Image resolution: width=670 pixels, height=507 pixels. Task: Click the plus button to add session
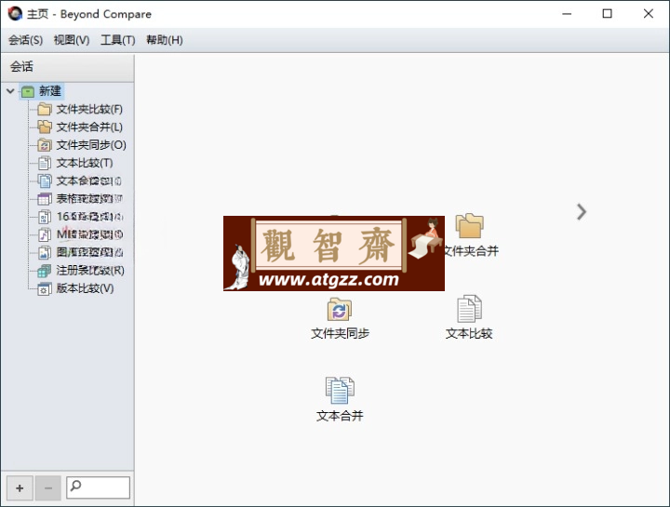coord(20,488)
